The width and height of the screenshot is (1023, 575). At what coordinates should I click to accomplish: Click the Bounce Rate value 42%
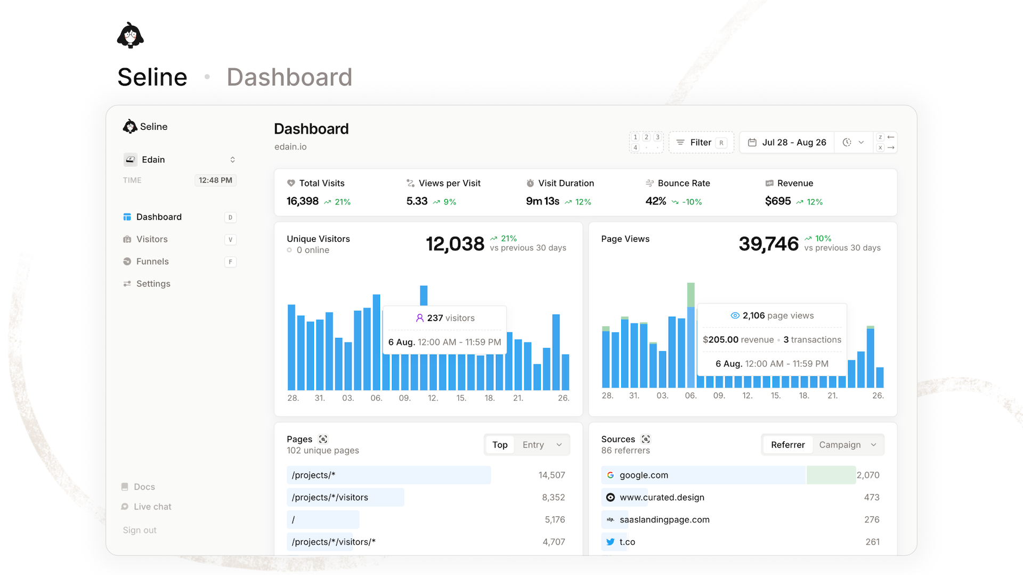[x=656, y=201]
